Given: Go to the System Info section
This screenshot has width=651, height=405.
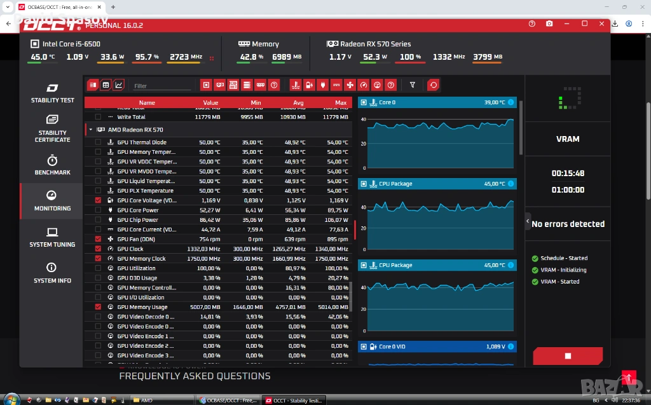Looking at the screenshot, I should click(x=52, y=273).
